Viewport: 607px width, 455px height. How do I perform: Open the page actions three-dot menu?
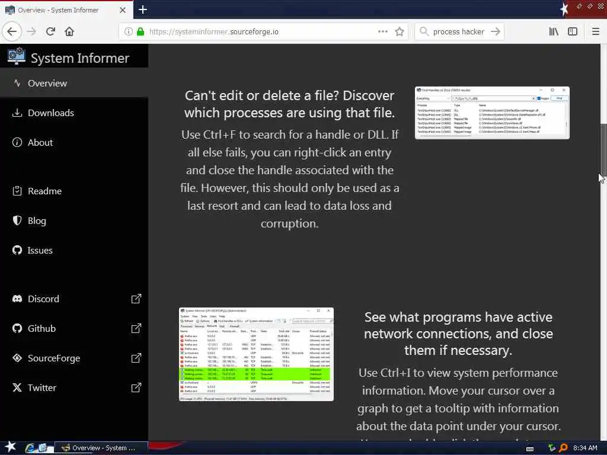(382, 31)
